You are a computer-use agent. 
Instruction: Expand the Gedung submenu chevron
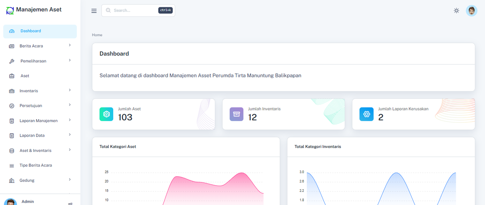(x=70, y=179)
